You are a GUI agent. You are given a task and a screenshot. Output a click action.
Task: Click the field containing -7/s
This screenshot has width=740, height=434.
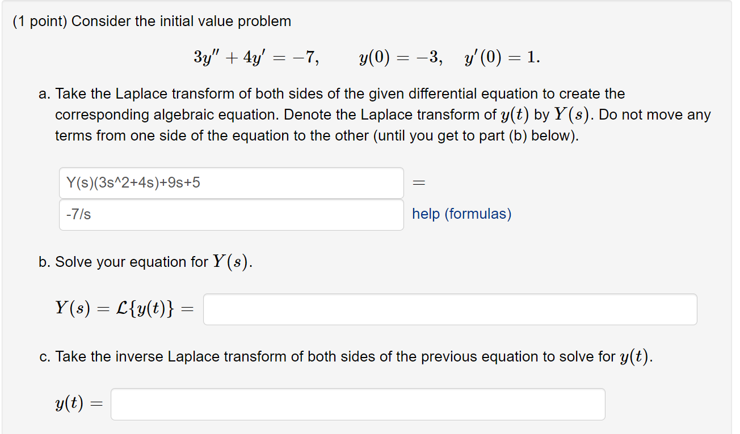tap(232, 215)
